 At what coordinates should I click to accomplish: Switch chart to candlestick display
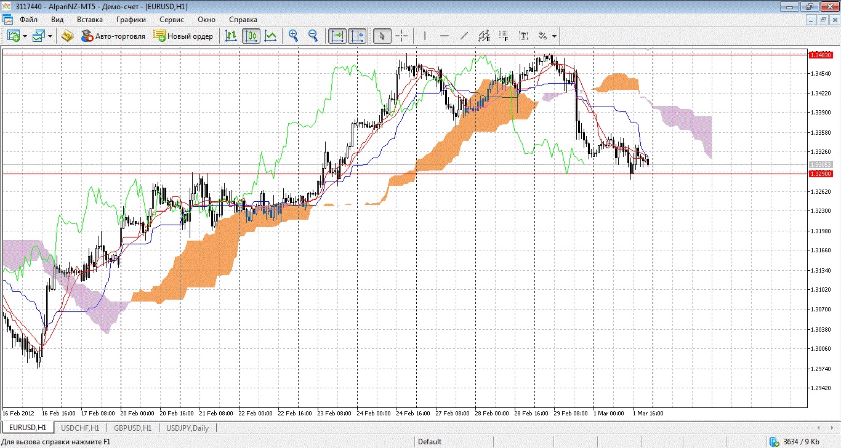tap(251, 36)
